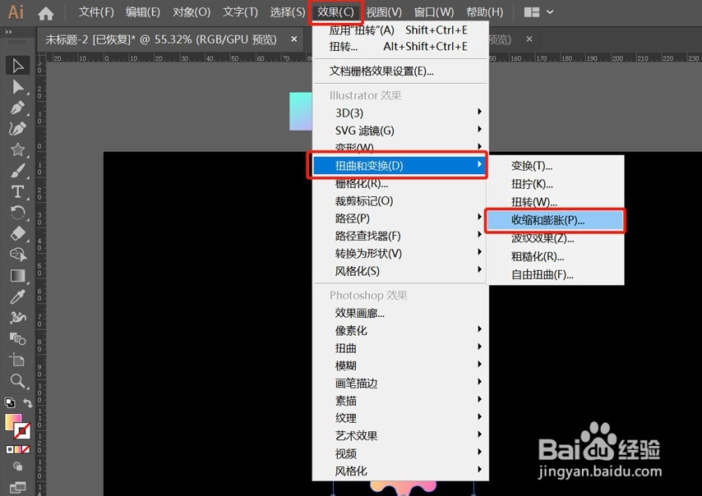Select the Eraser tool
The width and height of the screenshot is (702, 496).
click(x=18, y=234)
